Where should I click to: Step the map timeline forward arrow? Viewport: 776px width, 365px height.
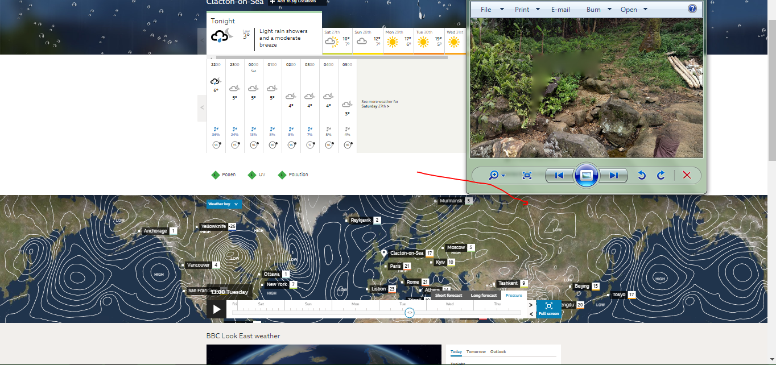pos(531,305)
